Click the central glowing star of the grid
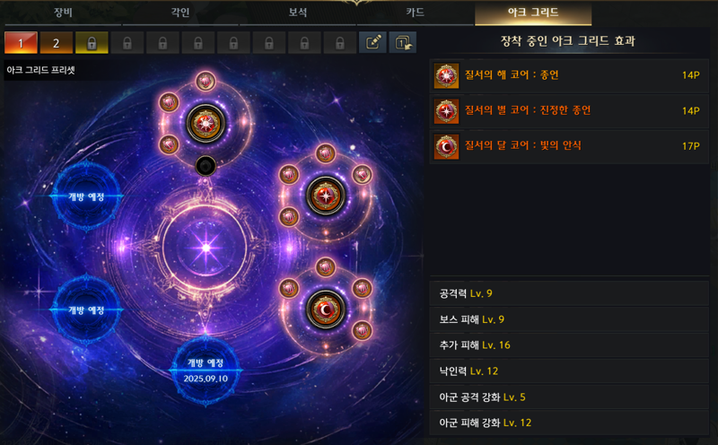The image size is (718, 445). 206,248
